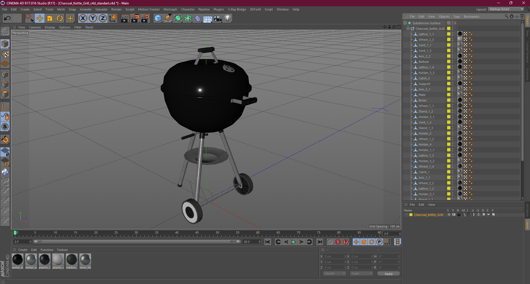Add a Cube primitive object
The height and width of the screenshot is (284, 530).
coord(158,18)
